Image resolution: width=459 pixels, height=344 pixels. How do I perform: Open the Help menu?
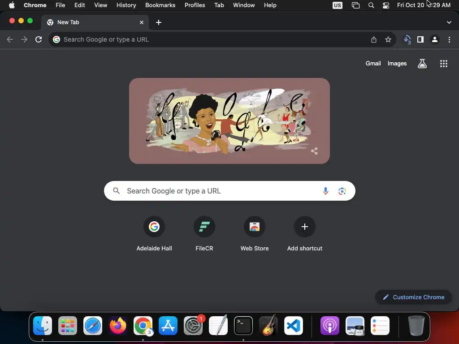coord(270,5)
